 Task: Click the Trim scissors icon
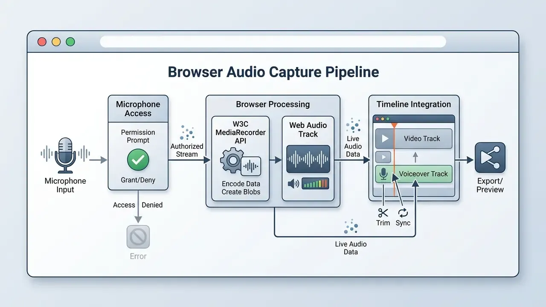pyautogui.click(x=383, y=212)
